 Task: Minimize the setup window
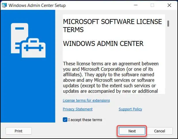(x=136, y=5)
